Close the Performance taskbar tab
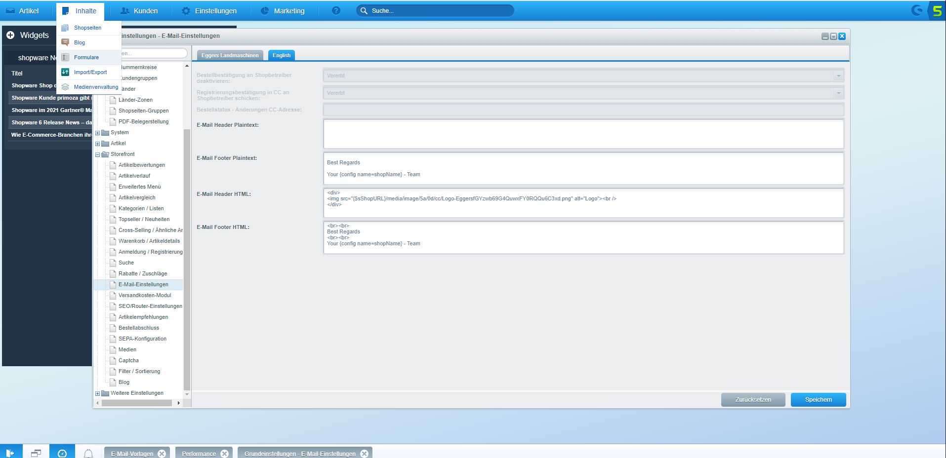Viewport: 946px width, 458px height. point(224,454)
